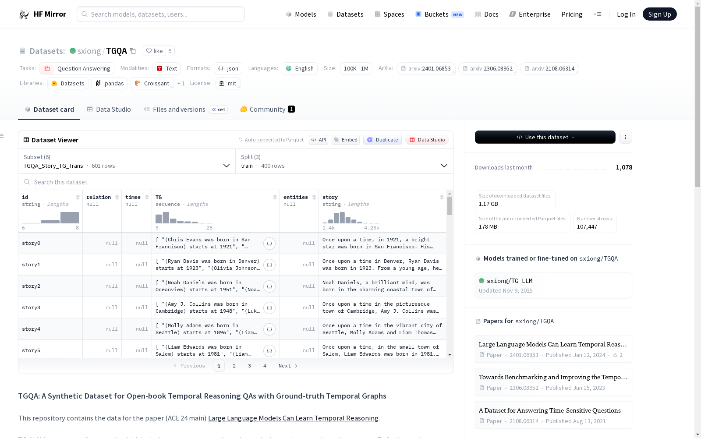This screenshot has height=438, width=701.
Task: Open Spaces in the top navigation
Action: point(389,14)
